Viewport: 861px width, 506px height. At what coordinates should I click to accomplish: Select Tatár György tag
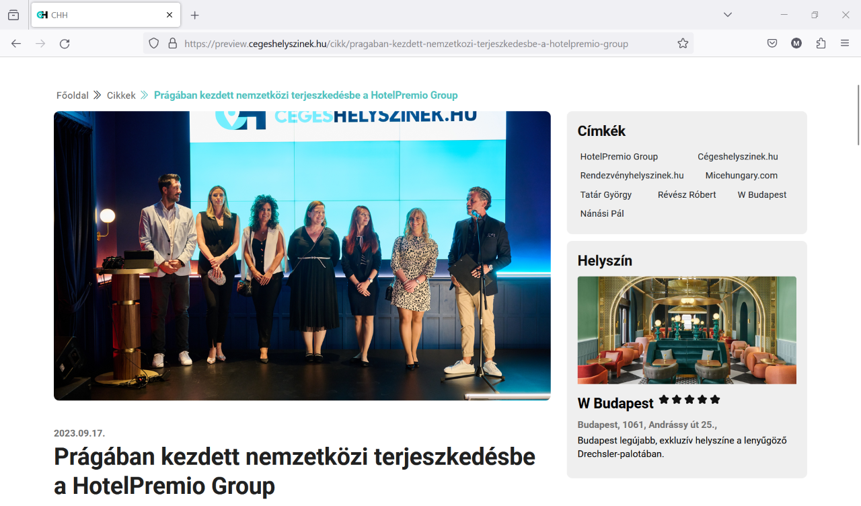click(x=606, y=194)
